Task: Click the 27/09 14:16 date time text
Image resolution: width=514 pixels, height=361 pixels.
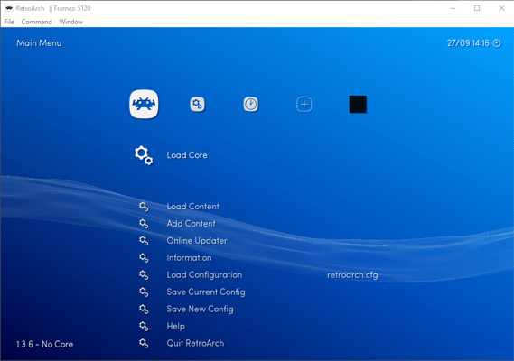Action: point(468,43)
